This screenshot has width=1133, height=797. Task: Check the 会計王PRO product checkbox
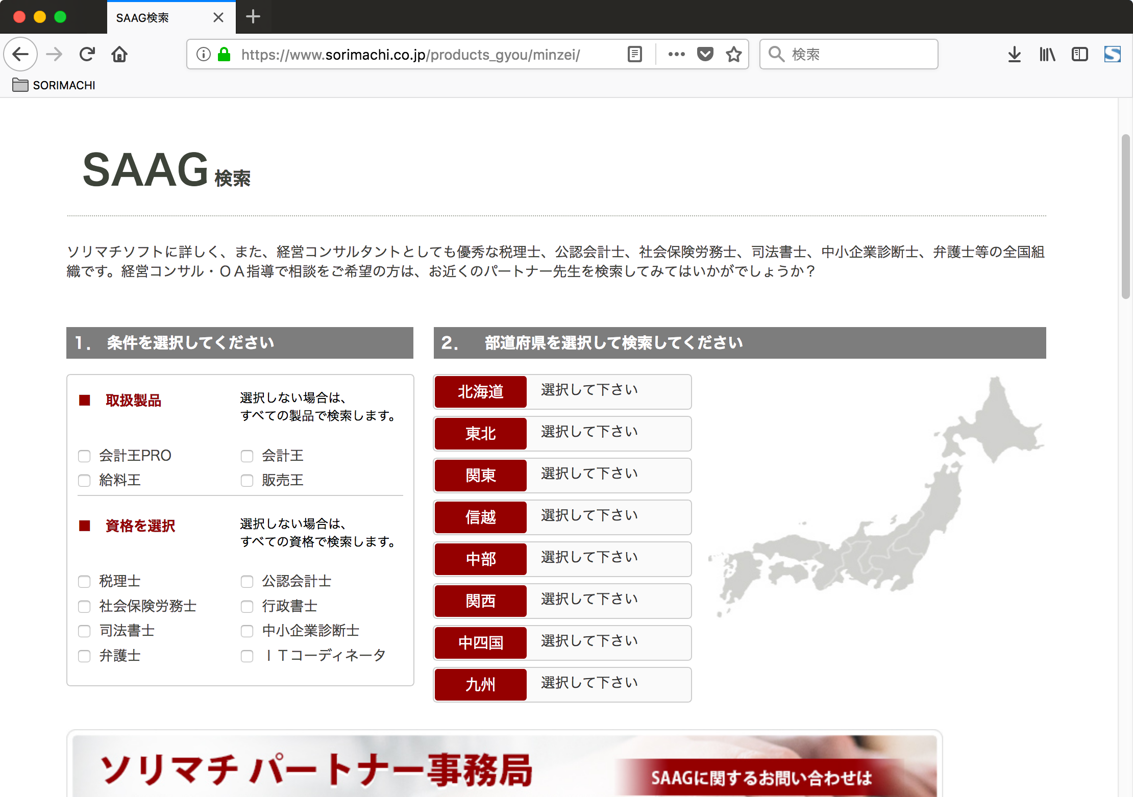84,456
